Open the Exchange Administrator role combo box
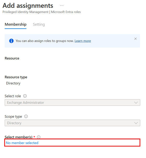The height and width of the screenshot is (158, 146). point(72,102)
